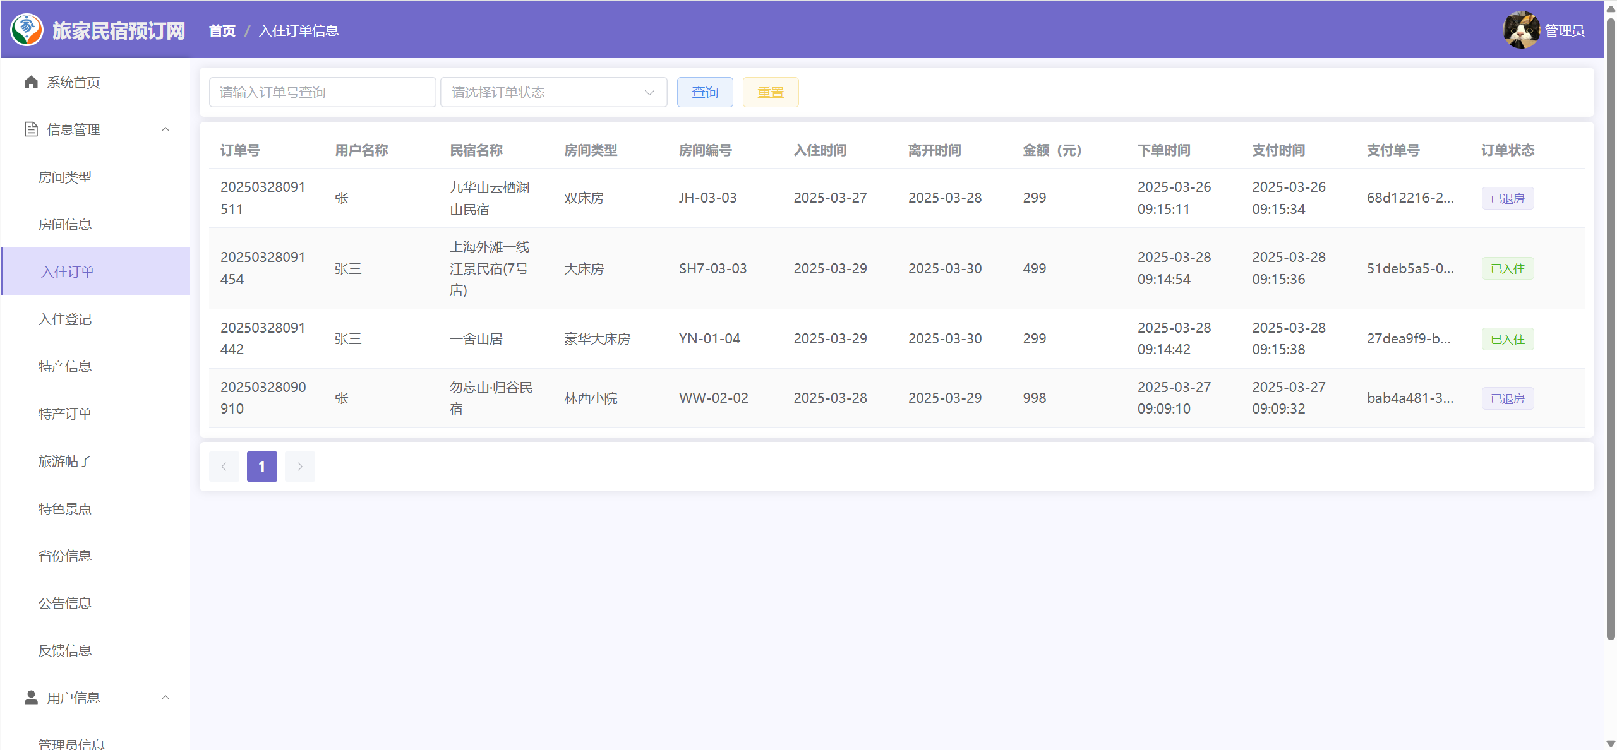Collapse the 信息管理 menu chevron
This screenshot has width=1617, height=750.
165,129
